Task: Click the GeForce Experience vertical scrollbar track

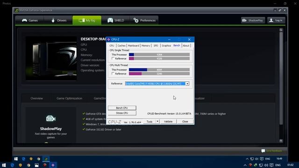Action: [x=281, y=85]
